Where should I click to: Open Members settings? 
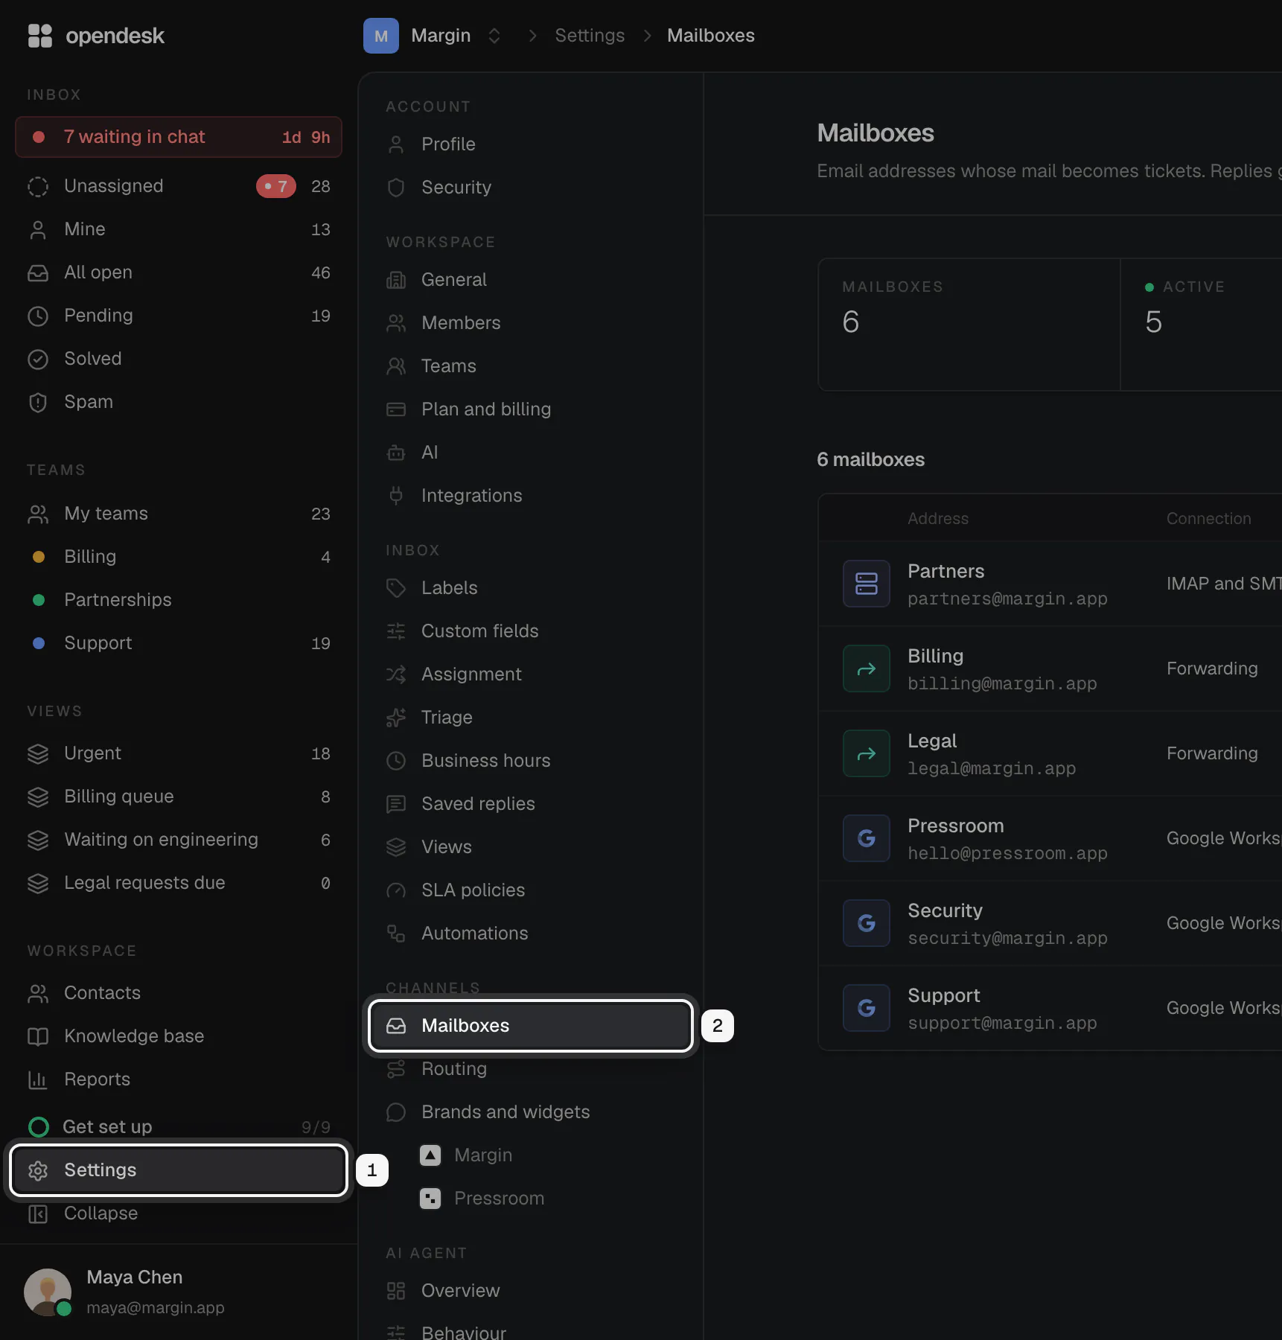coord(531,323)
